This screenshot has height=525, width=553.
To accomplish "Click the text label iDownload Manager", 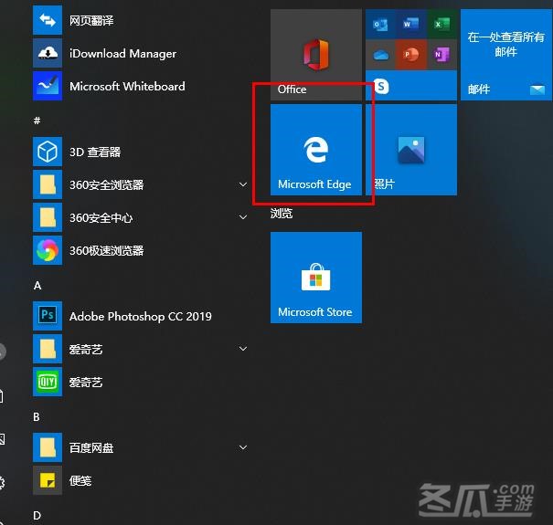I will click(123, 54).
